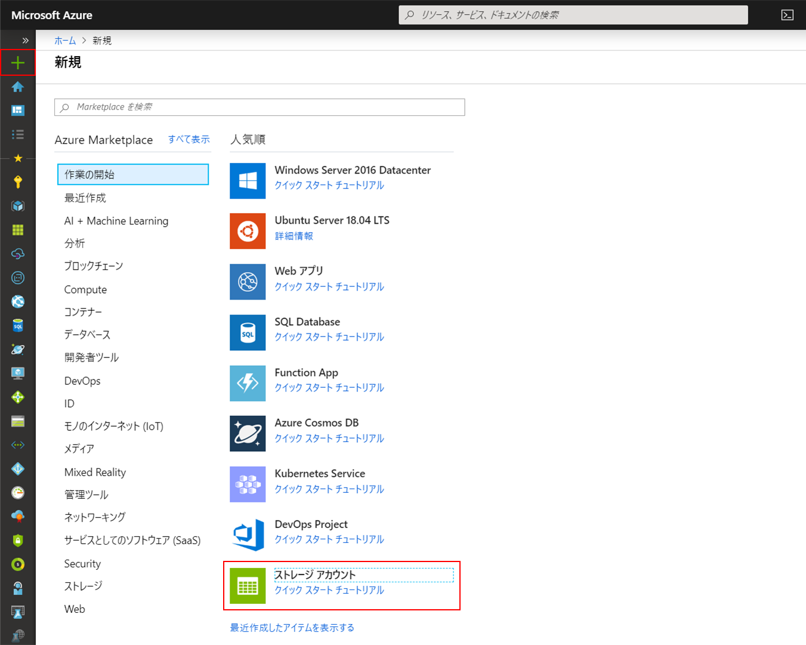Screen dimensions: 806x645
Task: Select メディア category
Action: coord(79,449)
